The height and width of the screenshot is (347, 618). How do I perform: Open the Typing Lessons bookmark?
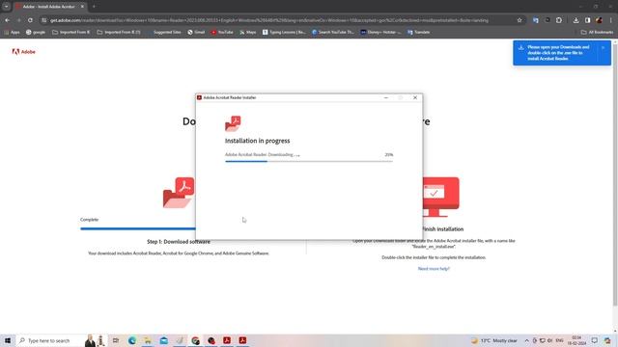point(284,32)
